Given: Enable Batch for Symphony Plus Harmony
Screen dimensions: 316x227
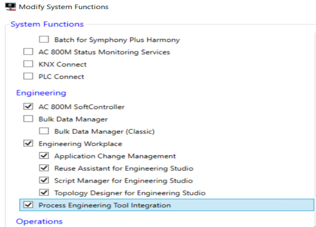Looking at the screenshot, I should click(x=44, y=40).
